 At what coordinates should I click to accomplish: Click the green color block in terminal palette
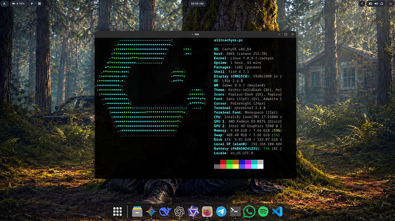point(229,164)
